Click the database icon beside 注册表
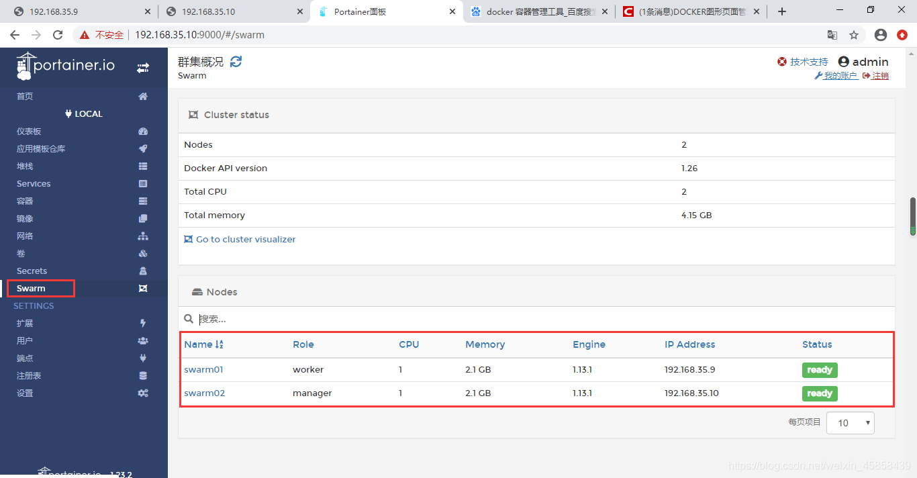 pos(143,376)
